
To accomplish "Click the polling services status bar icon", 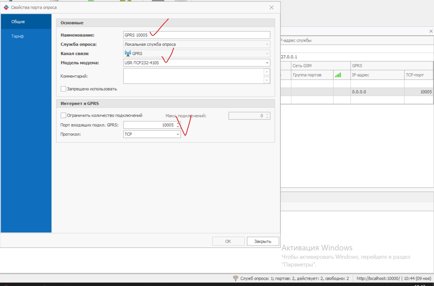I will [236, 278].
